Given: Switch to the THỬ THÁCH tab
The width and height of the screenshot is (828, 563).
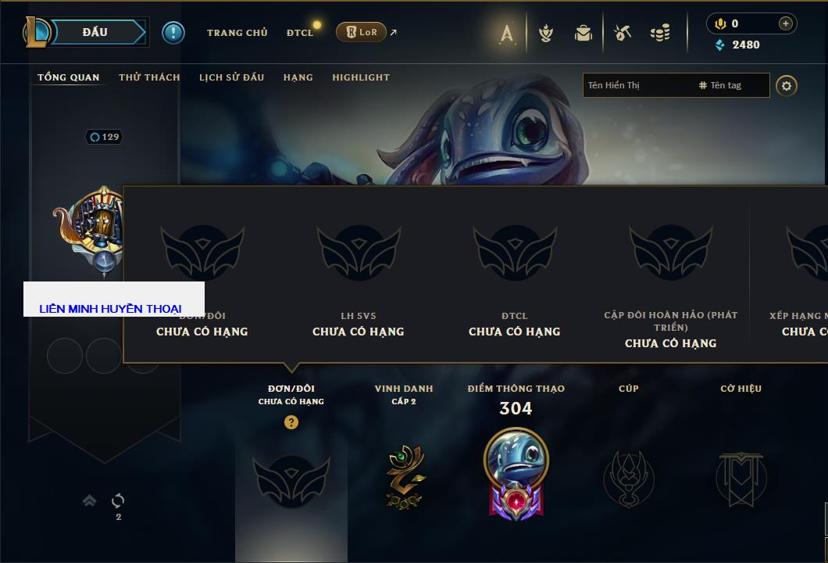Looking at the screenshot, I should point(149,77).
